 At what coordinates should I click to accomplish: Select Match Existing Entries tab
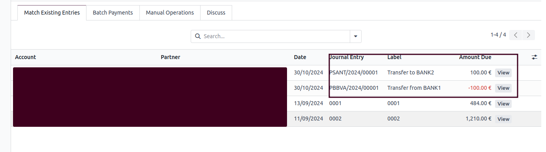[52, 13]
